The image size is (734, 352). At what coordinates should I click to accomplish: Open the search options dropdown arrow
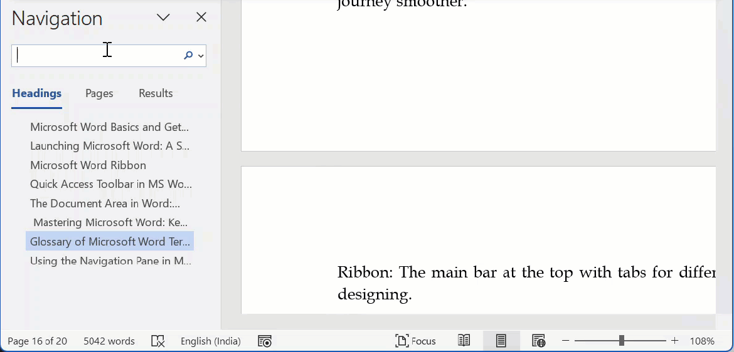[201, 56]
